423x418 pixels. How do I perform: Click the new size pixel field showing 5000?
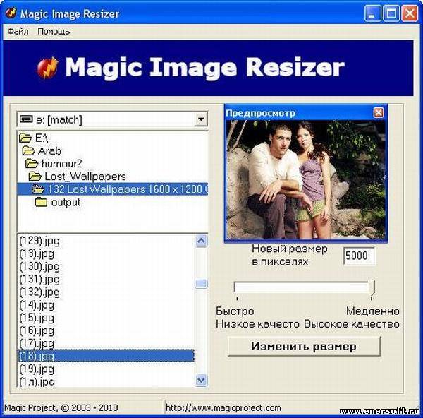click(359, 256)
